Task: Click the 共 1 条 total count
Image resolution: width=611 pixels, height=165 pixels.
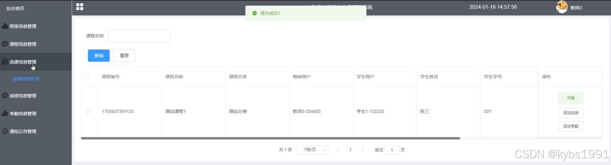Action: [285, 150]
